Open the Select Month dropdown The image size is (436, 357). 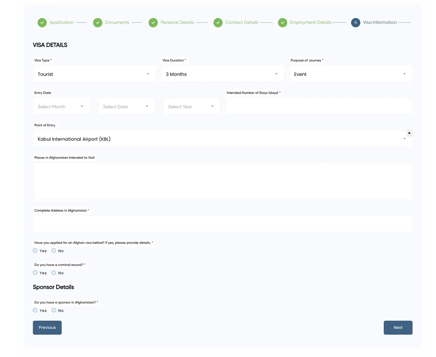point(61,106)
